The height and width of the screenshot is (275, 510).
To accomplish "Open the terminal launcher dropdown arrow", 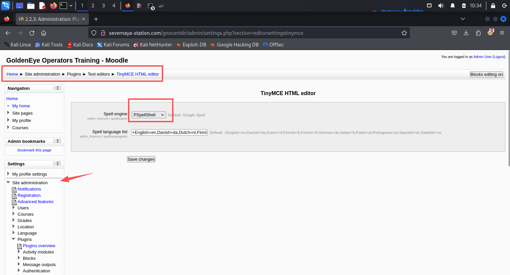I will pyautogui.click(x=71, y=6).
